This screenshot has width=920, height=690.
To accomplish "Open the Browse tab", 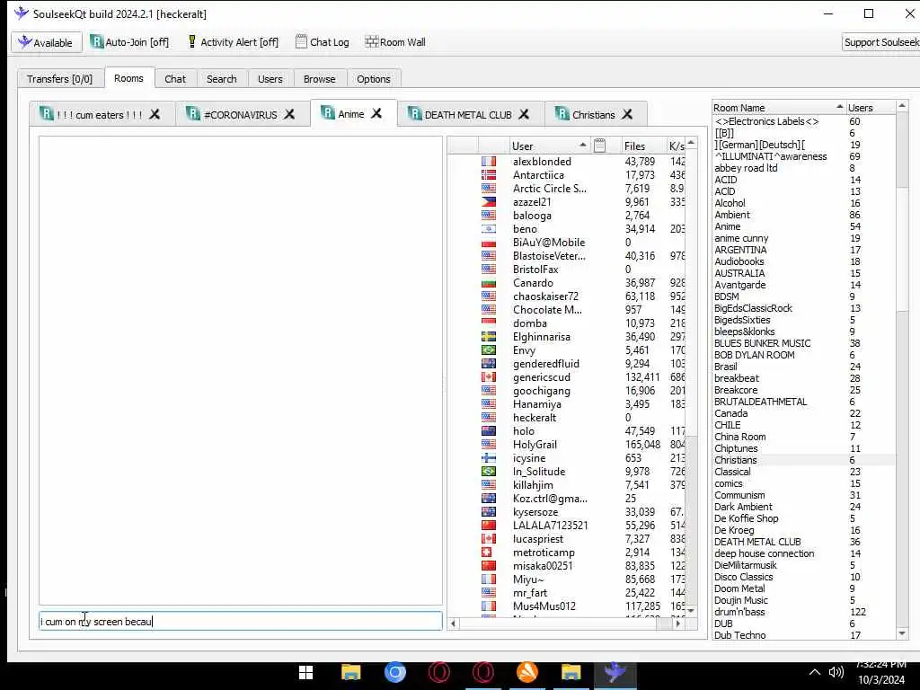I will point(319,79).
